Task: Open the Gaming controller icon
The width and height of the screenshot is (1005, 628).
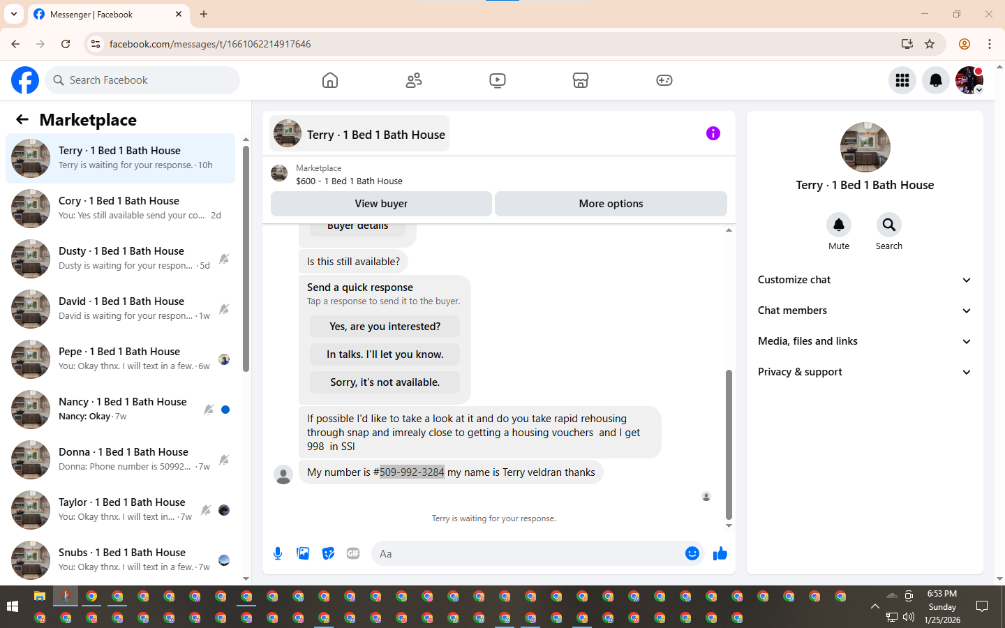Action: point(664,80)
